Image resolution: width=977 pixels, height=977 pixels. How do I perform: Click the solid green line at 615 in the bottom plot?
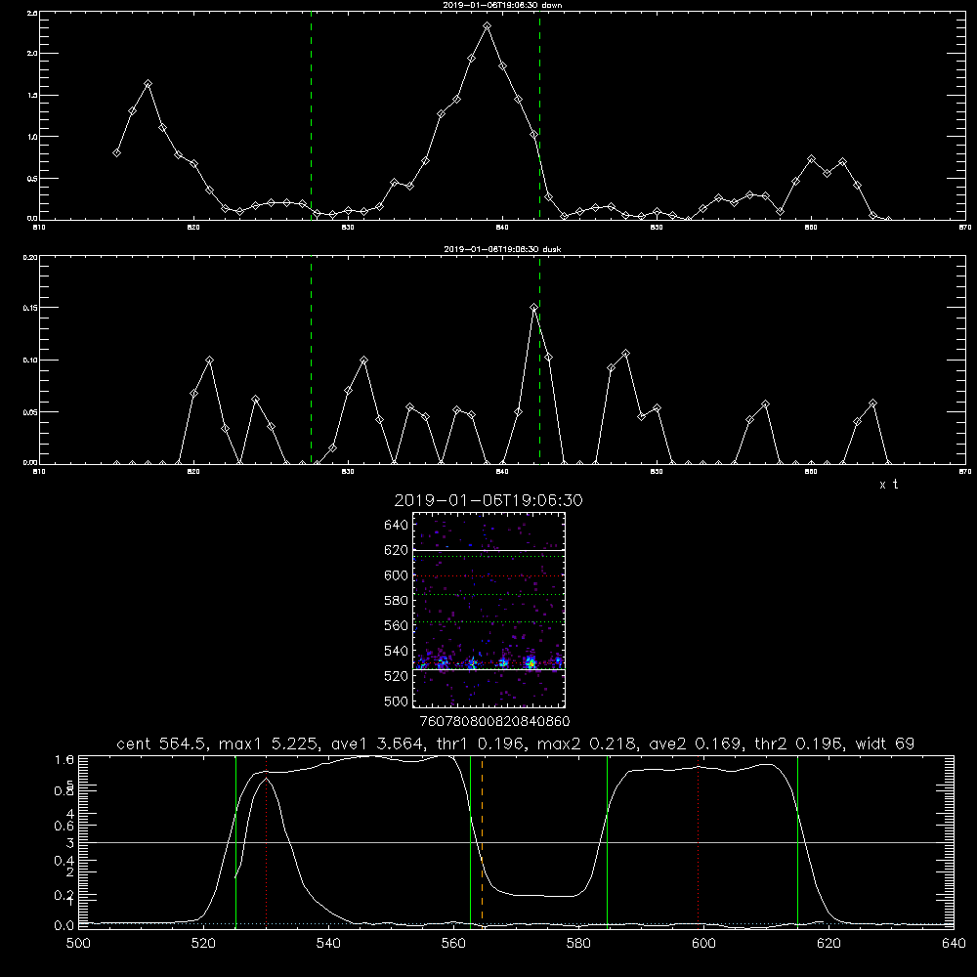[x=797, y=841]
